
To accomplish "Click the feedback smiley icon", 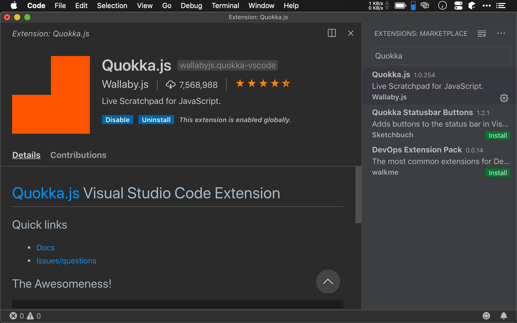I will [486, 316].
